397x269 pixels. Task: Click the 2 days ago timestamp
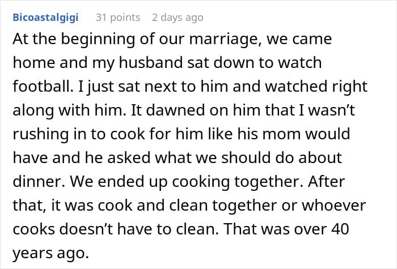click(178, 18)
